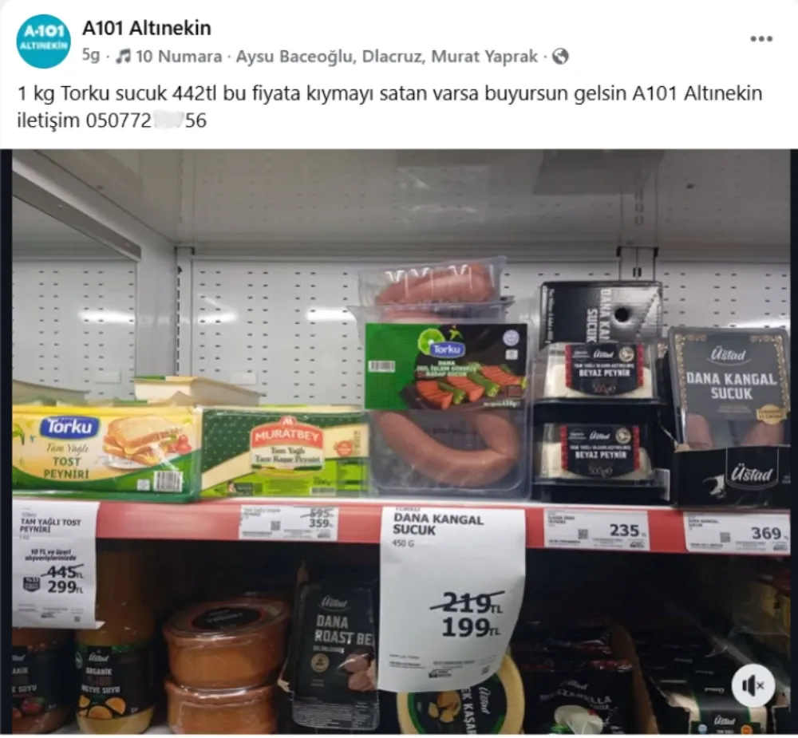Open the A101 Altınekin profile picture
The image size is (798, 738).
pyautogui.click(x=43, y=41)
